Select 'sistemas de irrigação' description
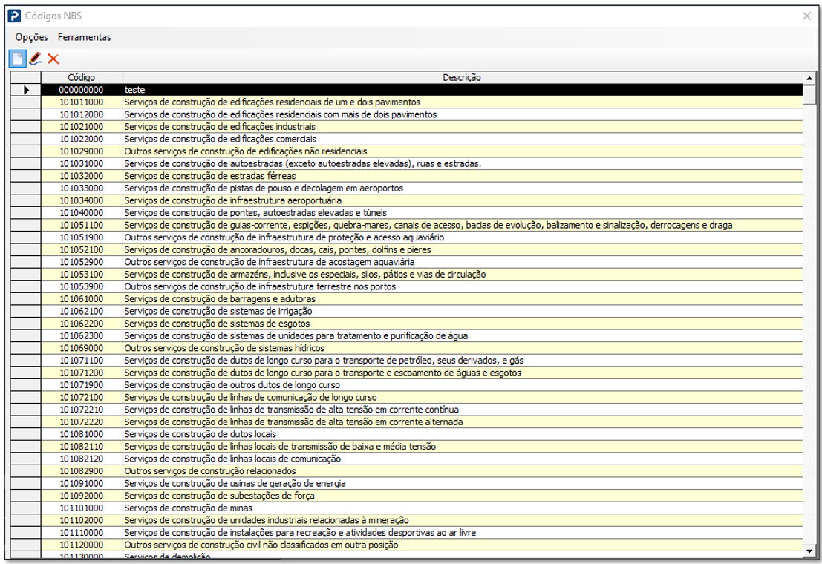This screenshot has height=564, width=822. 463,312
